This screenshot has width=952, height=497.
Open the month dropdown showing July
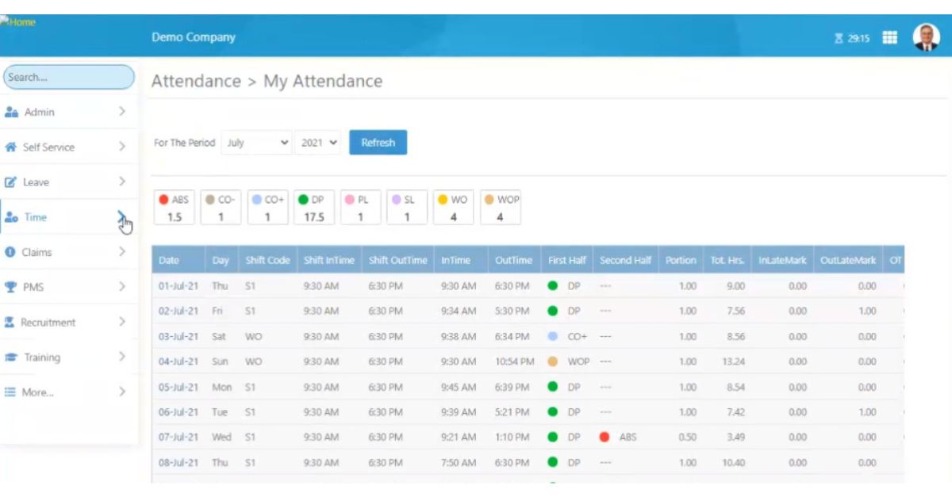255,143
